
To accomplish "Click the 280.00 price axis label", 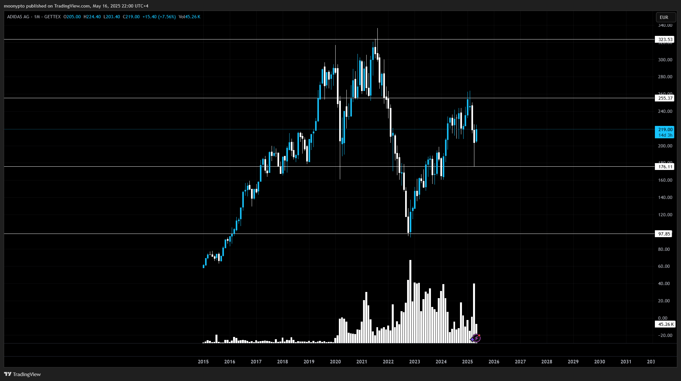I will [665, 77].
